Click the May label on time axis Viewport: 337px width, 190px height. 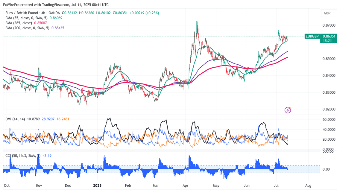point(216,186)
